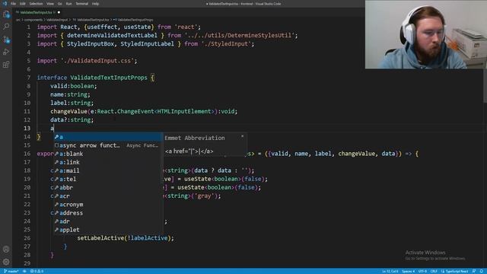This screenshot has width=487, height=274.
Task: Open the Help menu
Action: [95, 4]
